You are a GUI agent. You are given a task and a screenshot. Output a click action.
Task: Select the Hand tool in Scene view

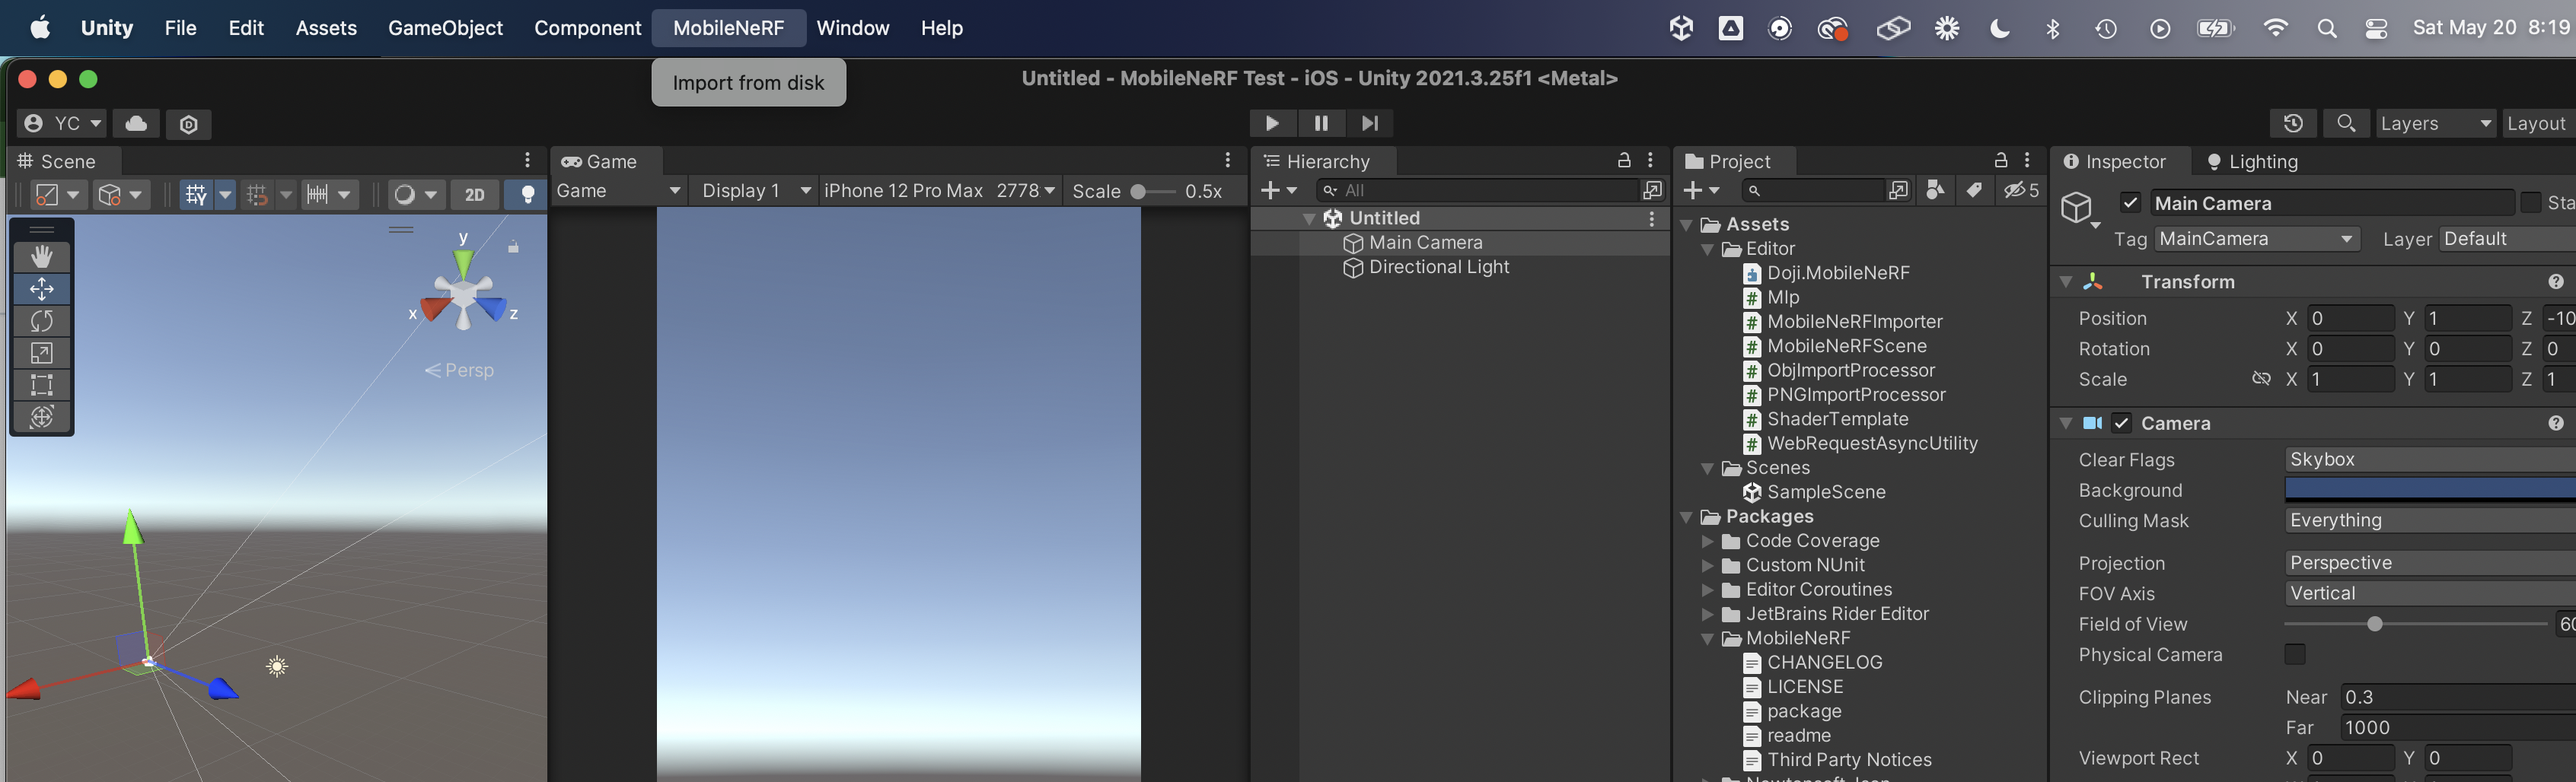(42, 256)
